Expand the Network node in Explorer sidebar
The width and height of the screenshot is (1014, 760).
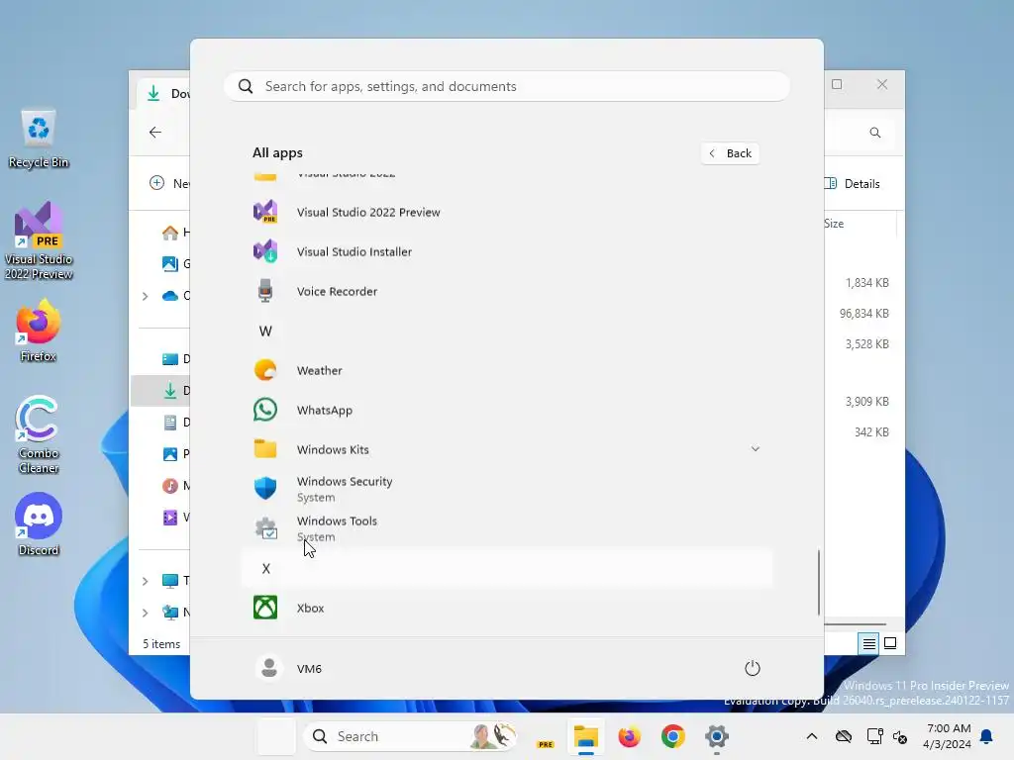coord(145,613)
